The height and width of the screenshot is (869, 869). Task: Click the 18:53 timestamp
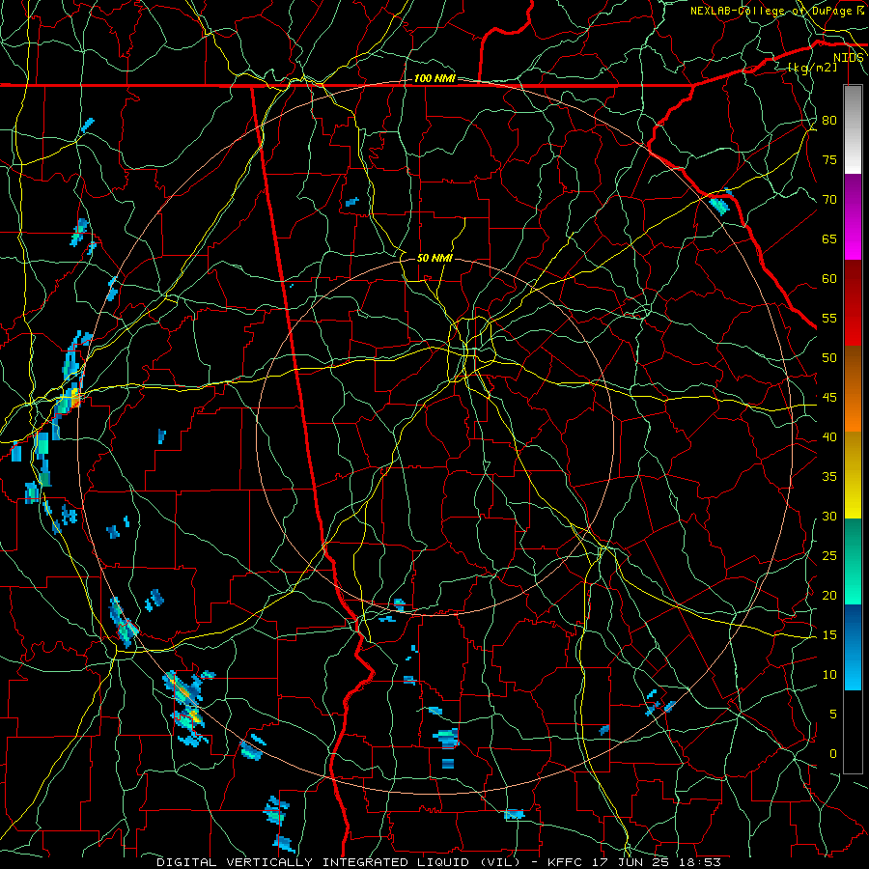[x=699, y=862]
